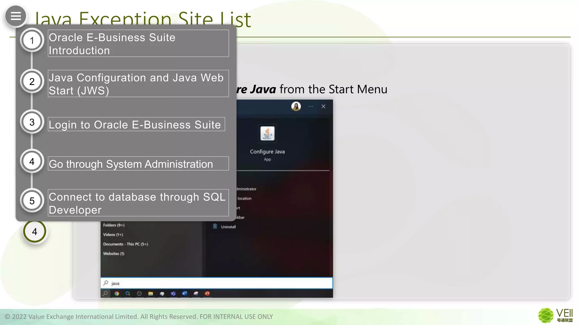This screenshot has width=579, height=325.
Task: Choose Uninstall for Configure Java
Action: tap(228, 227)
